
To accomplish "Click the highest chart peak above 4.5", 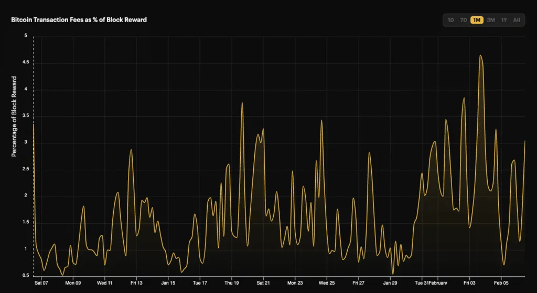I will tap(480, 56).
